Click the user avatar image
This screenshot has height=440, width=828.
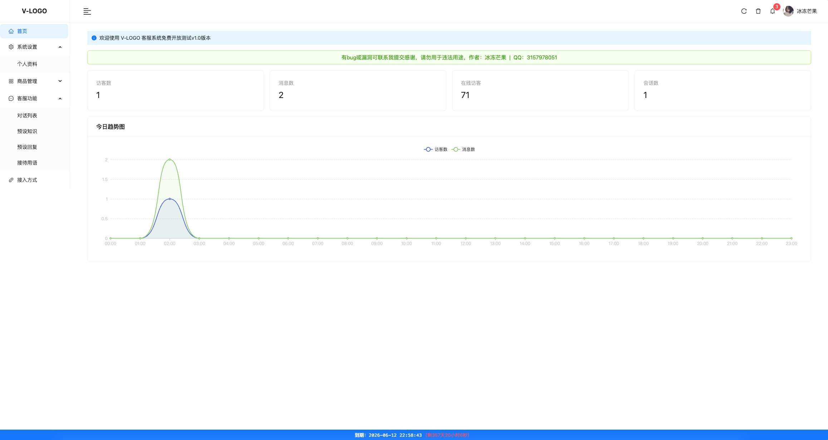(788, 11)
